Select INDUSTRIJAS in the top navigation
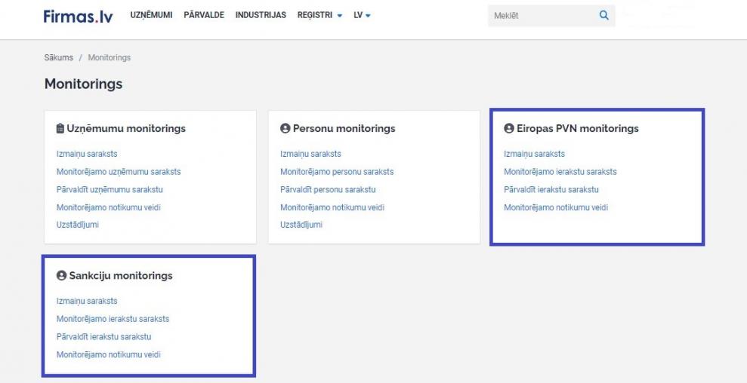 coord(261,15)
